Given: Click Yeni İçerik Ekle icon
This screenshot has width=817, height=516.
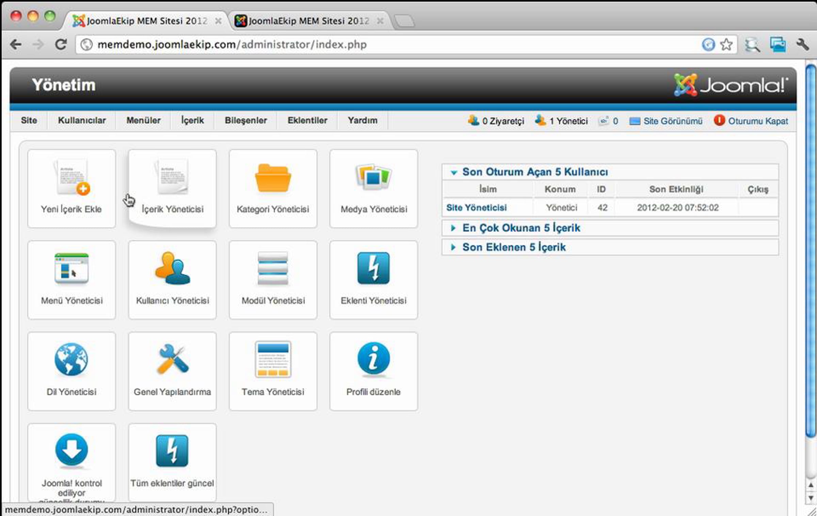Looking at the screenshot, I should coord(72,177).
